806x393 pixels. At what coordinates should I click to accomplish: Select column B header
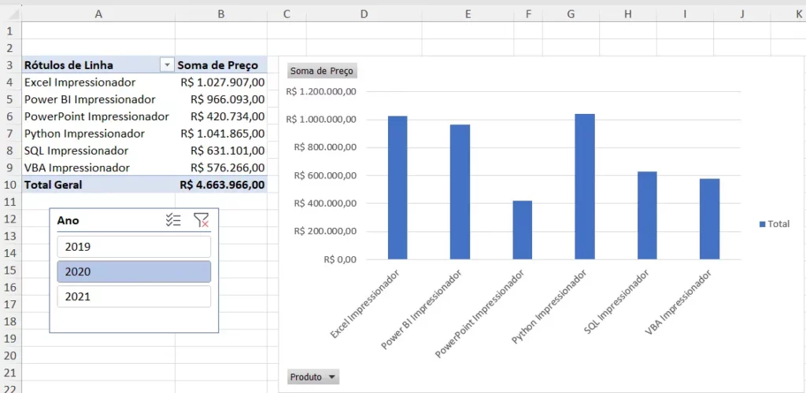tap(221, 14)
